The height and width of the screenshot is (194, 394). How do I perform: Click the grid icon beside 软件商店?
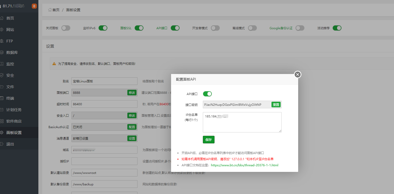(x=2, y=121)
